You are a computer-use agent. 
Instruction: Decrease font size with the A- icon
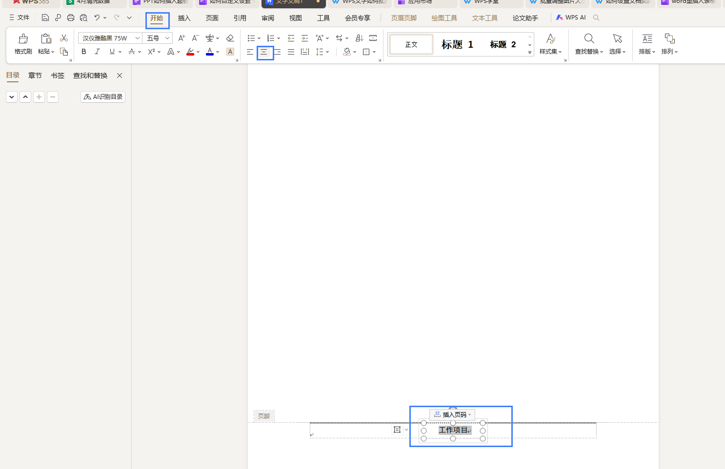(x=195, y=38)
